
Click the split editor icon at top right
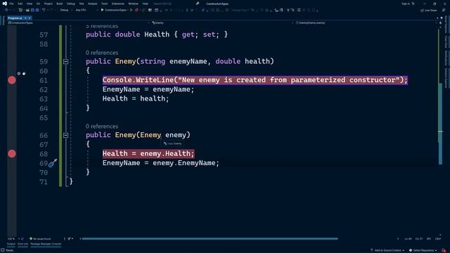[x=441, y=22]
